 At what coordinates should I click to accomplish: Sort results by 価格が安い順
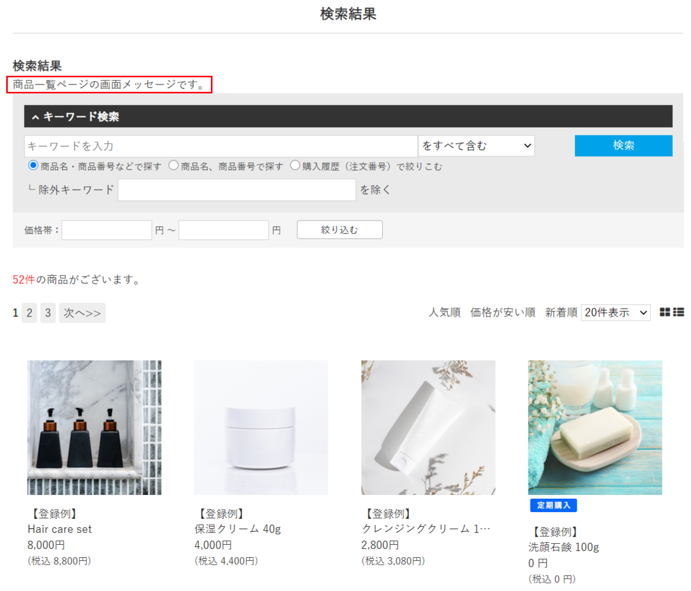point(502,312)
